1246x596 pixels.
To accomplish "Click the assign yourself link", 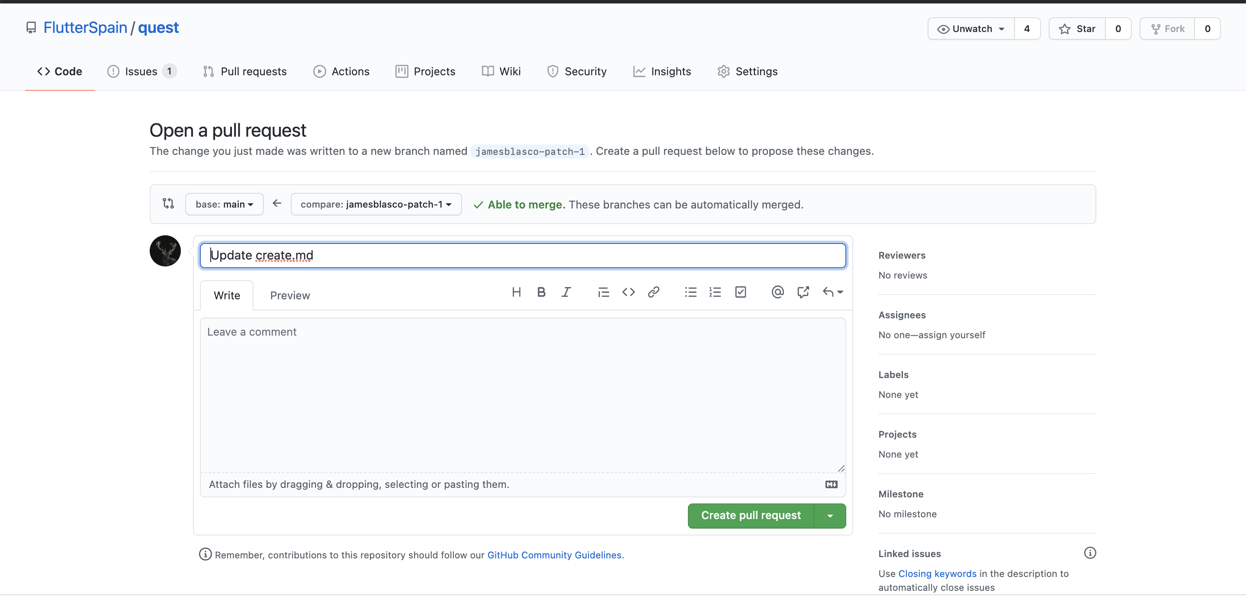I will click(951, 335).
